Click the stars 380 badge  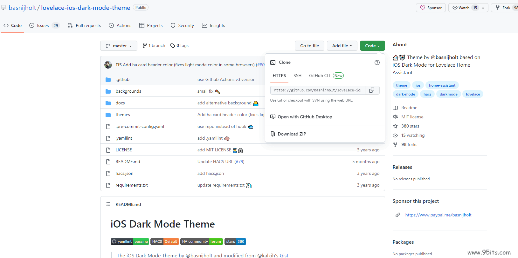235,241
